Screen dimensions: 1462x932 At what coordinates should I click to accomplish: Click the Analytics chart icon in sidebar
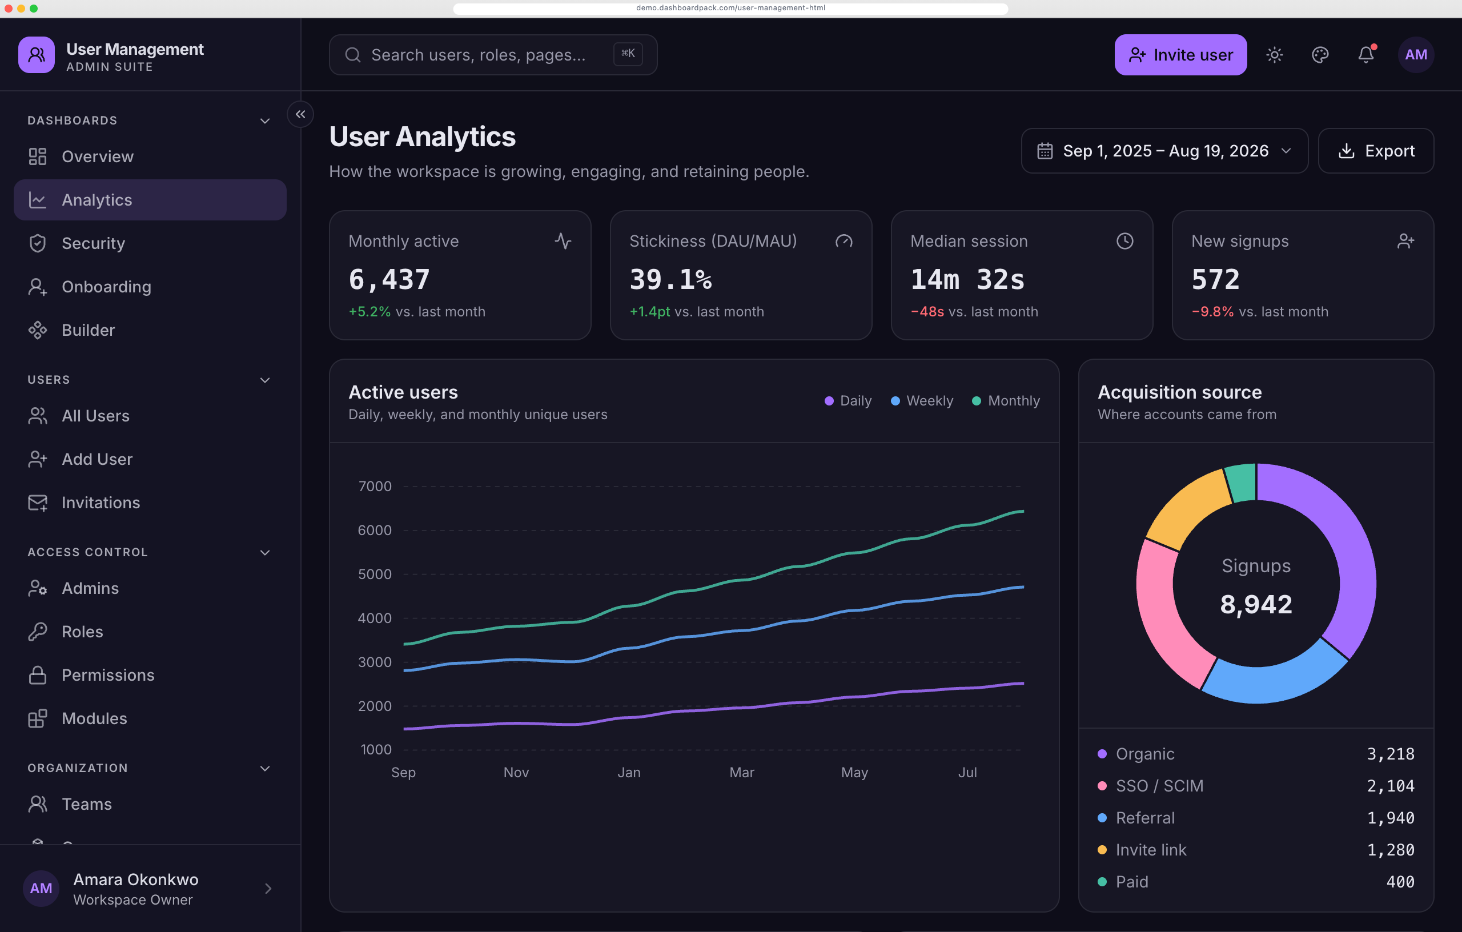(38, 200)
